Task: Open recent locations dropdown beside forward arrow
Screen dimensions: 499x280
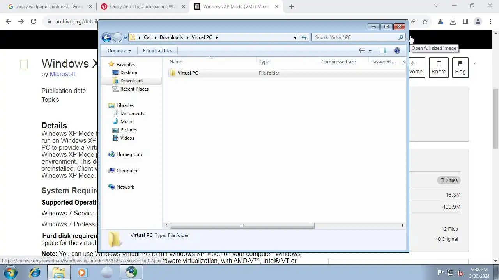Action: 125,38
